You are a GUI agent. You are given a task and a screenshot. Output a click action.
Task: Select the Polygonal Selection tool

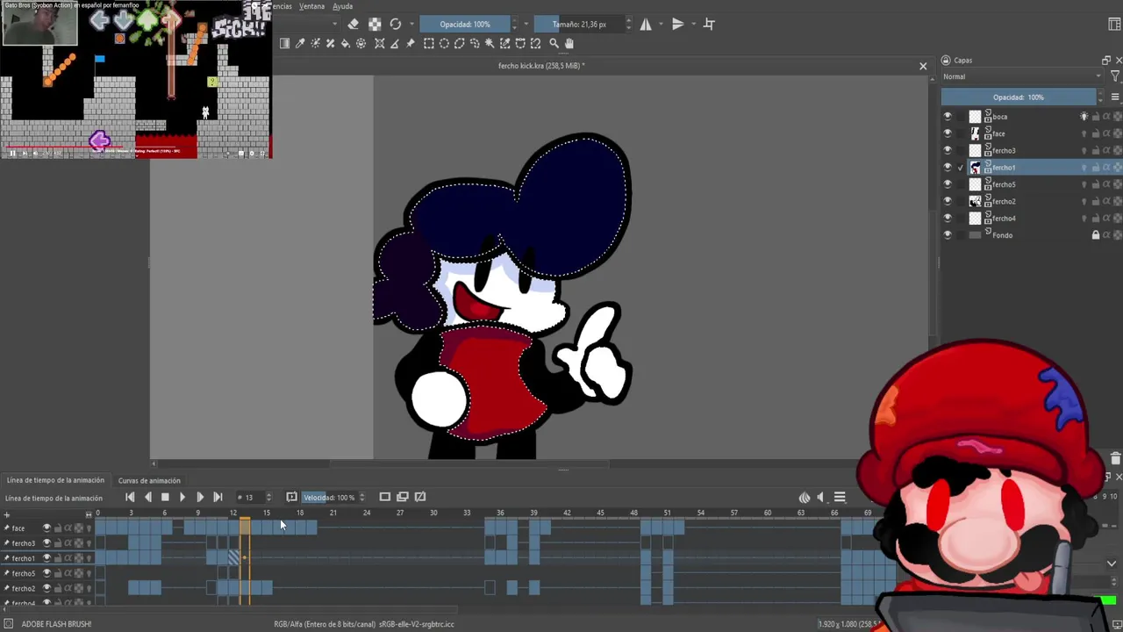tap(460, 43)
